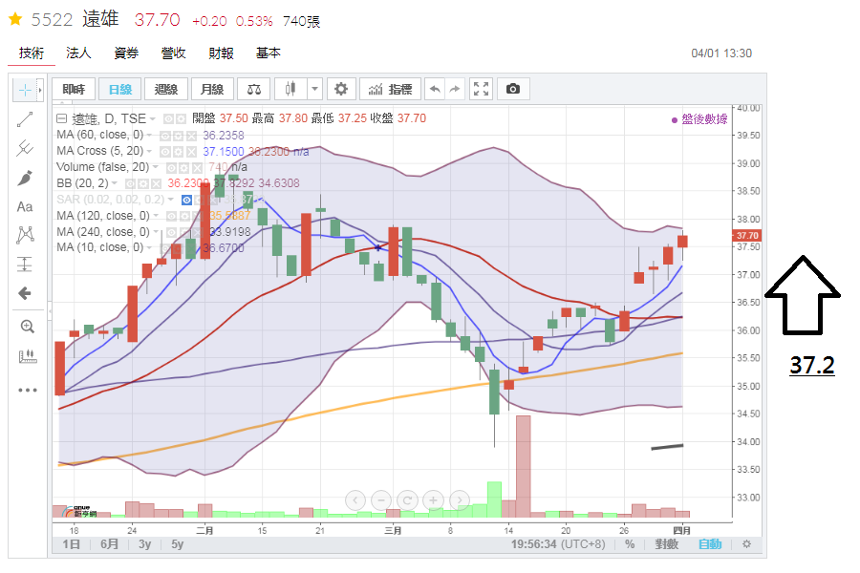Open dropdown for MA (120, close, 0)
860x573 pixels.
(x=156, y=216)
